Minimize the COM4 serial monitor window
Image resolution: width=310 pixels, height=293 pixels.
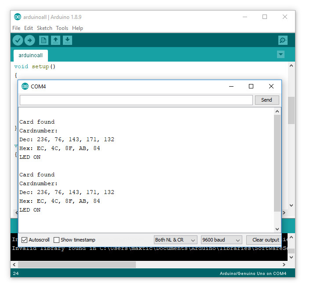tap(231, 87)
